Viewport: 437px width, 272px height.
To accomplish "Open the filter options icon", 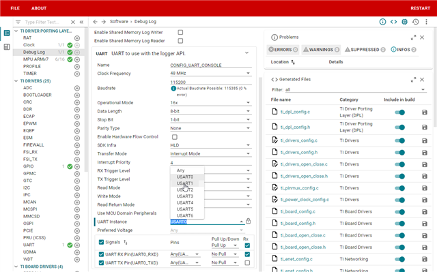I will click(18, 22).
